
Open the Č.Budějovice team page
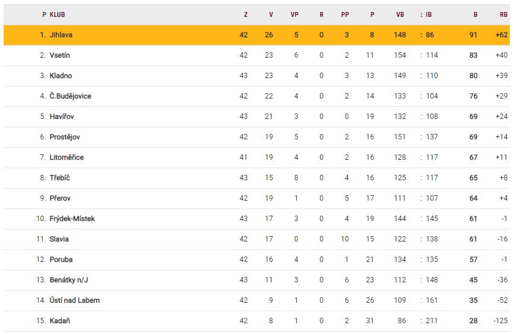click(70, 96)
